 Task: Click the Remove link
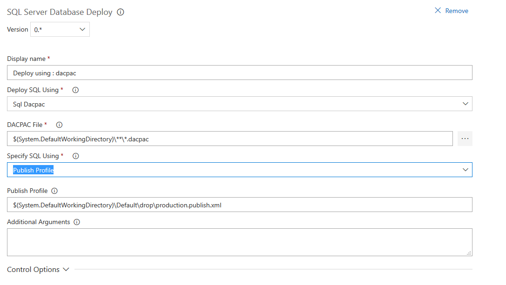point(456,10)
